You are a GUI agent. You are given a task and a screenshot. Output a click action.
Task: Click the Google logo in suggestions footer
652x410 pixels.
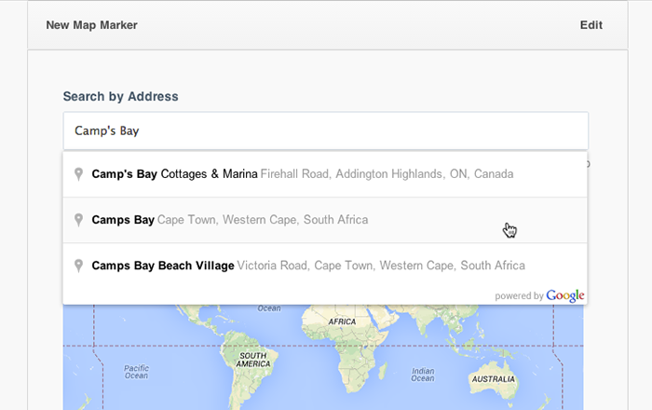[565, 295]
